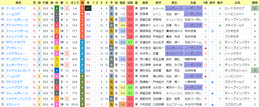Click the 詰脚 column header
Image resolution: width=259 pixels, height=107 pixels.
click(130, 3)
